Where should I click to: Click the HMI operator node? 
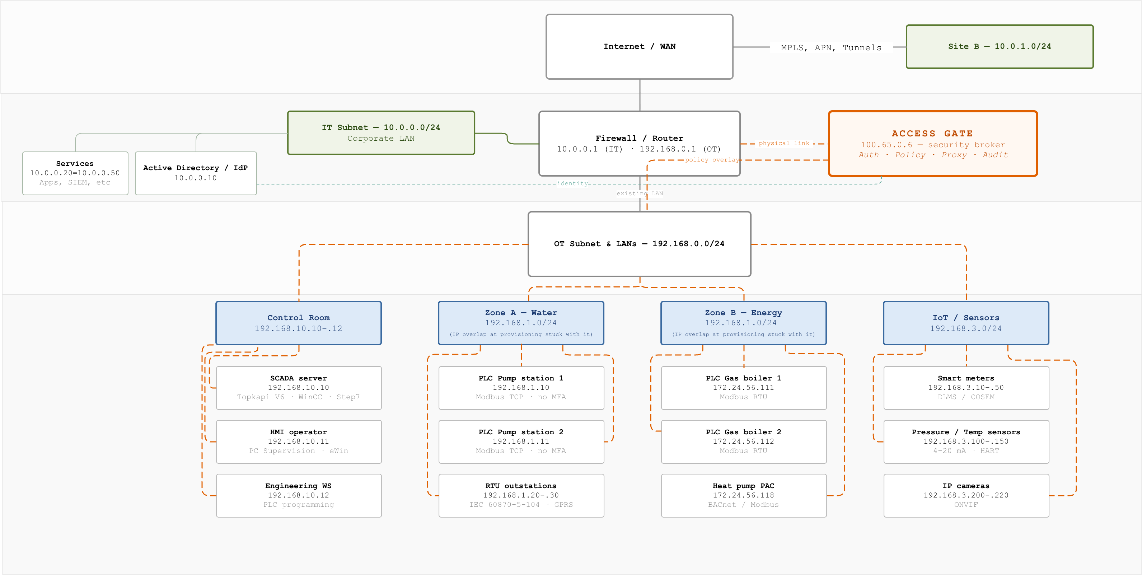coord(298,441)
